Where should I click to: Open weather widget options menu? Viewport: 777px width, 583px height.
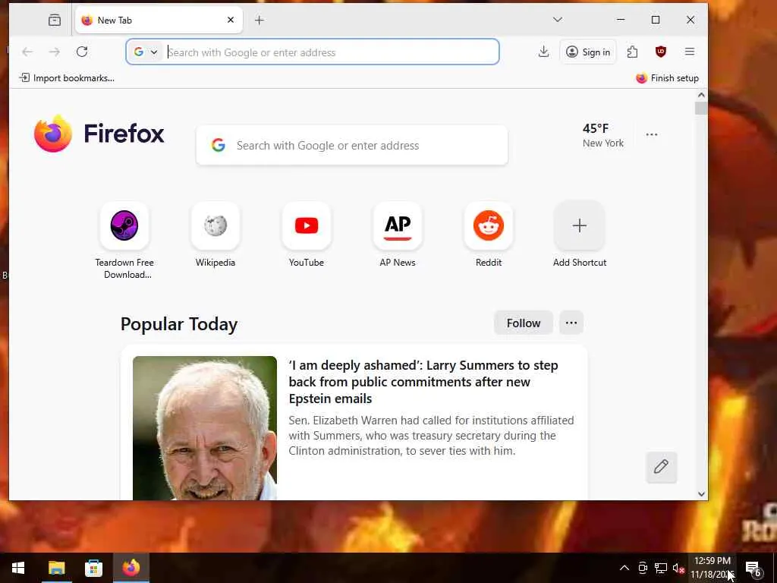click(x=652, y=134)
